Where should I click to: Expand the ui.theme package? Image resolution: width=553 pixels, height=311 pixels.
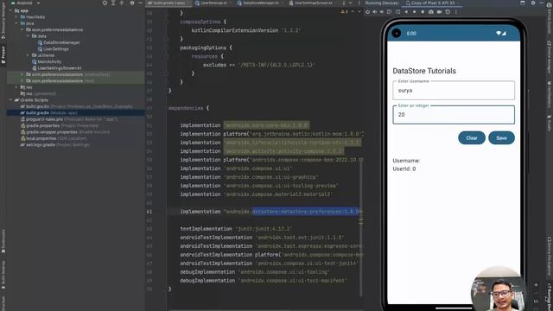(x=28, y=55)
